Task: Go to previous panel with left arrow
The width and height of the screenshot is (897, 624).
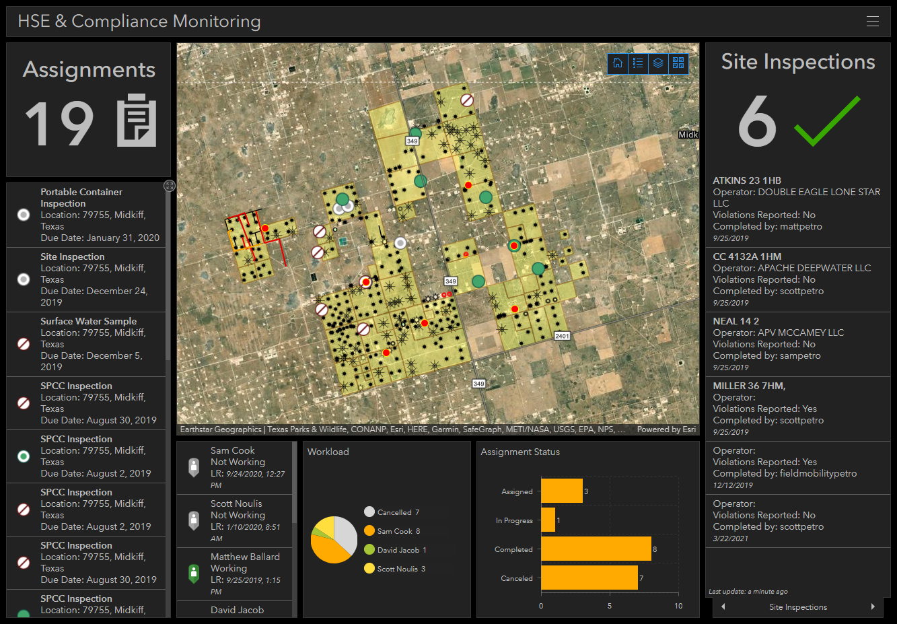Action: 723,607
